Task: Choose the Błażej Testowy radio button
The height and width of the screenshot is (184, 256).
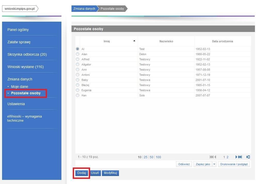Action: pos(78,85)
